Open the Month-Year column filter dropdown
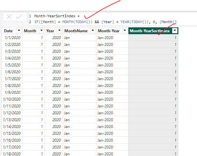The image size is (197, 156). pyautogui.click(x=125, y=31)
